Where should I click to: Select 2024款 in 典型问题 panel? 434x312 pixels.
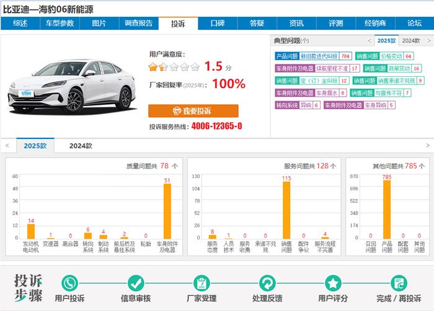(x=411, y=41)
